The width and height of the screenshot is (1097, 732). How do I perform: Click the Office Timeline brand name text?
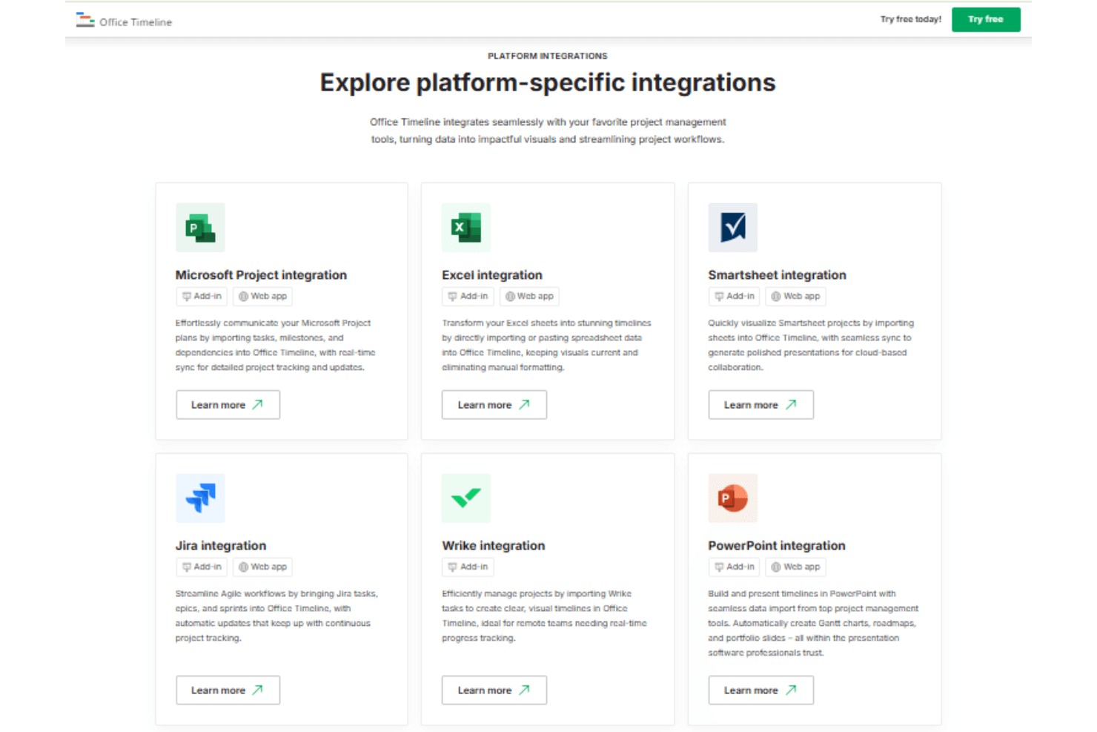point(136,22)
